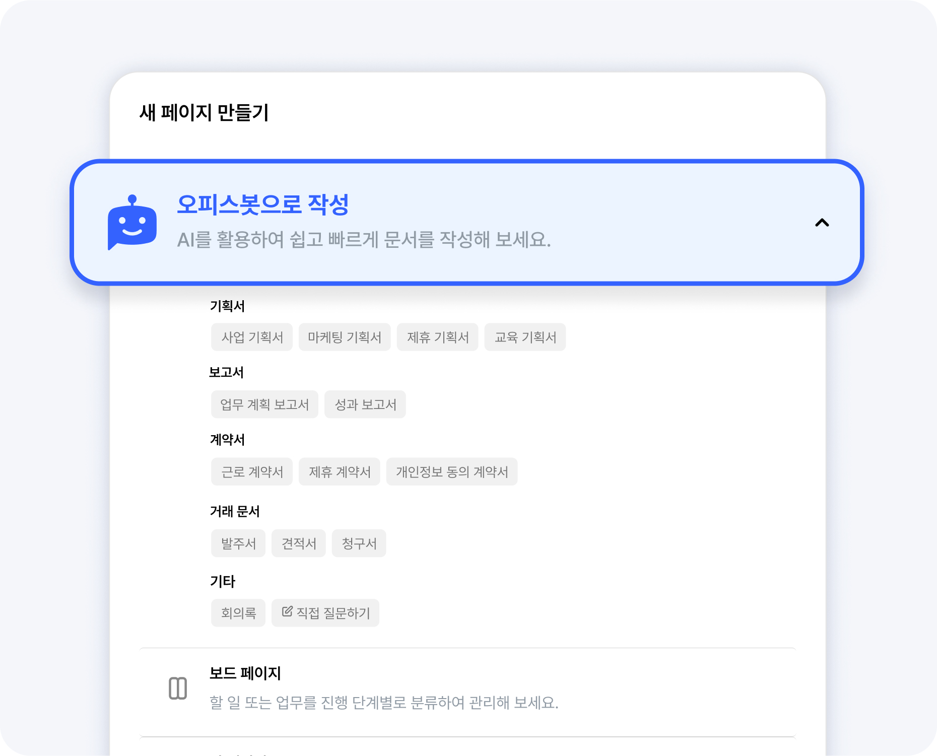
Task: Click the Officebot robot chat icon
Action: pyautogui.click(x=132, y=222)
